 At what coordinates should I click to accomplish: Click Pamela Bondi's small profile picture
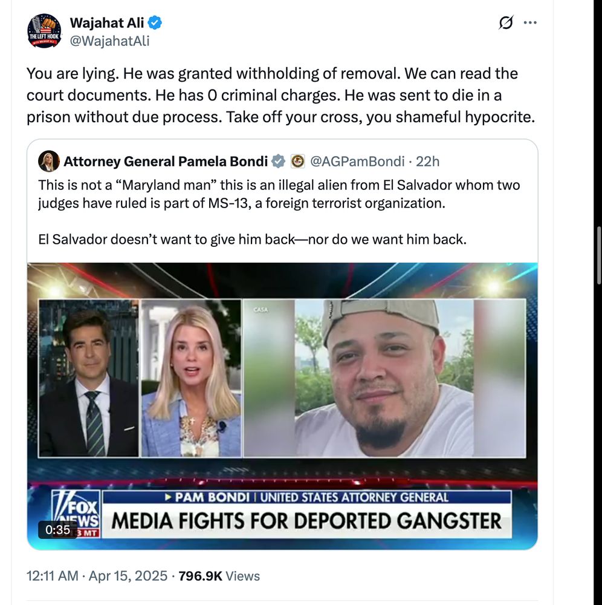pos(48,162)
